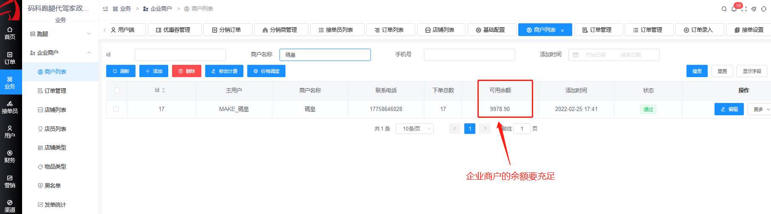Select 业务 in the left navigation rail
The width and height of the screenshot is (771, 214).
click(x=10, y=83)
